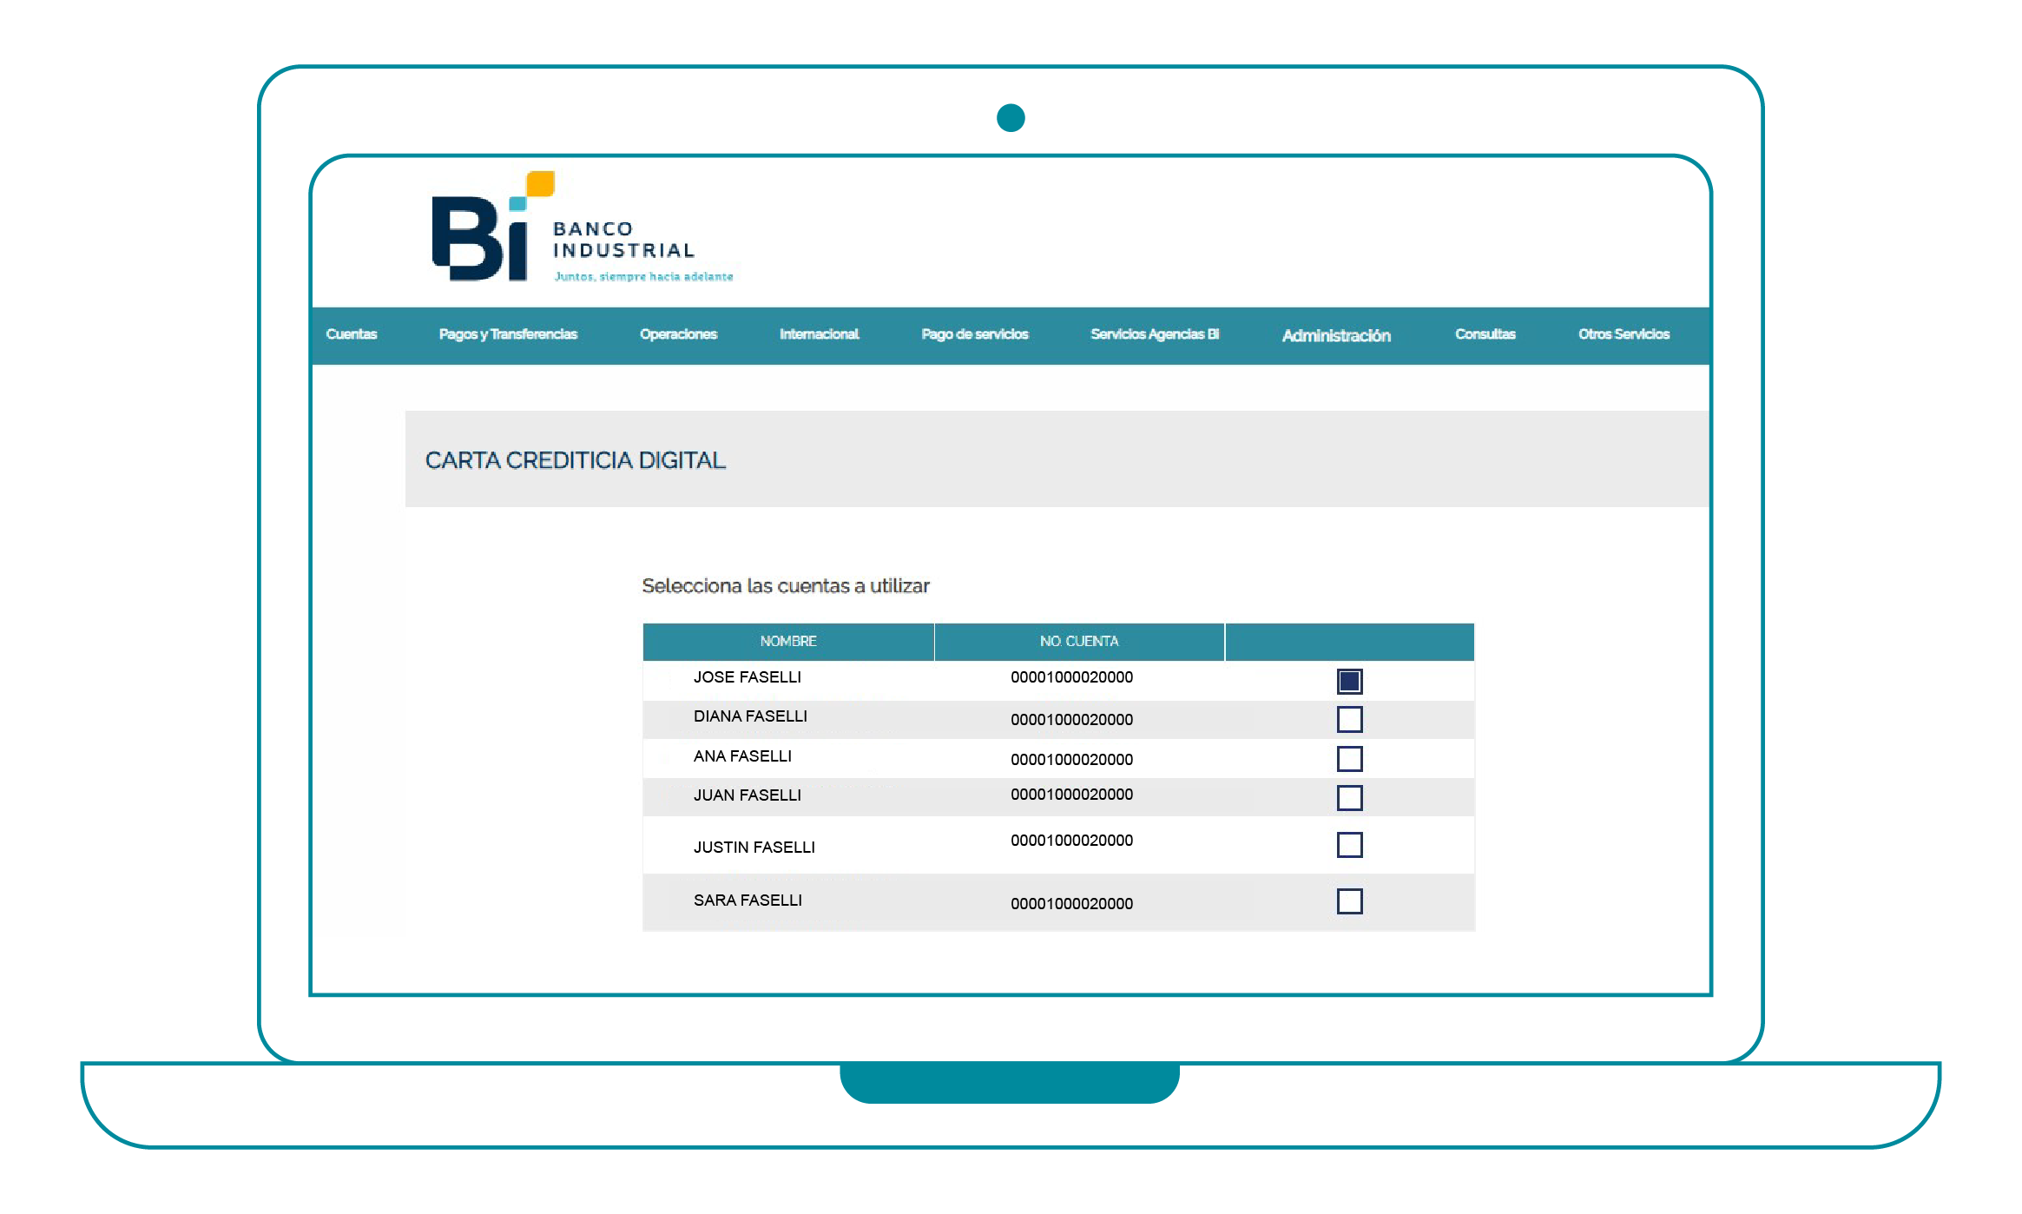The width and height of the screenshot is (2022, 1214).
Task: Select ANA FASELLI account checkbox
Action: pyautogui.click(x=1349, y=759)
